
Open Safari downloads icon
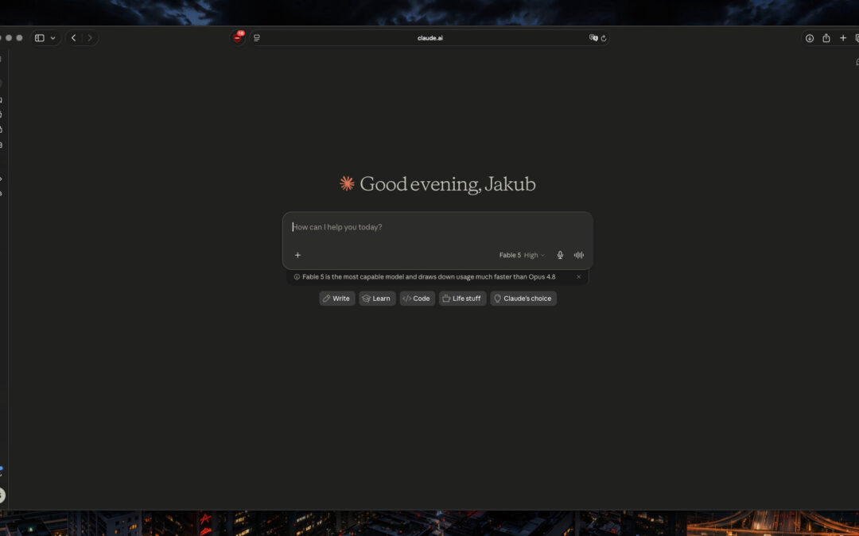coord(809,38)
